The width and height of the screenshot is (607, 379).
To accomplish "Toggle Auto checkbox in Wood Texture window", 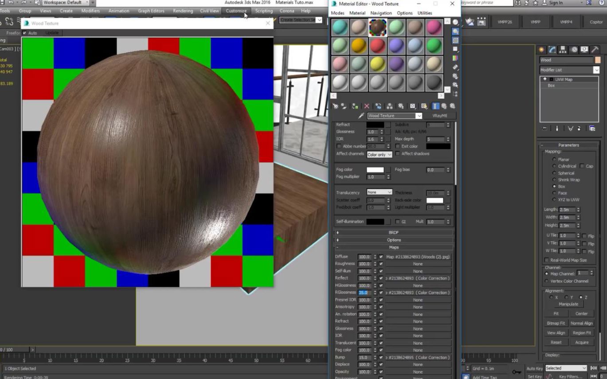I will (x=24, y=33).
